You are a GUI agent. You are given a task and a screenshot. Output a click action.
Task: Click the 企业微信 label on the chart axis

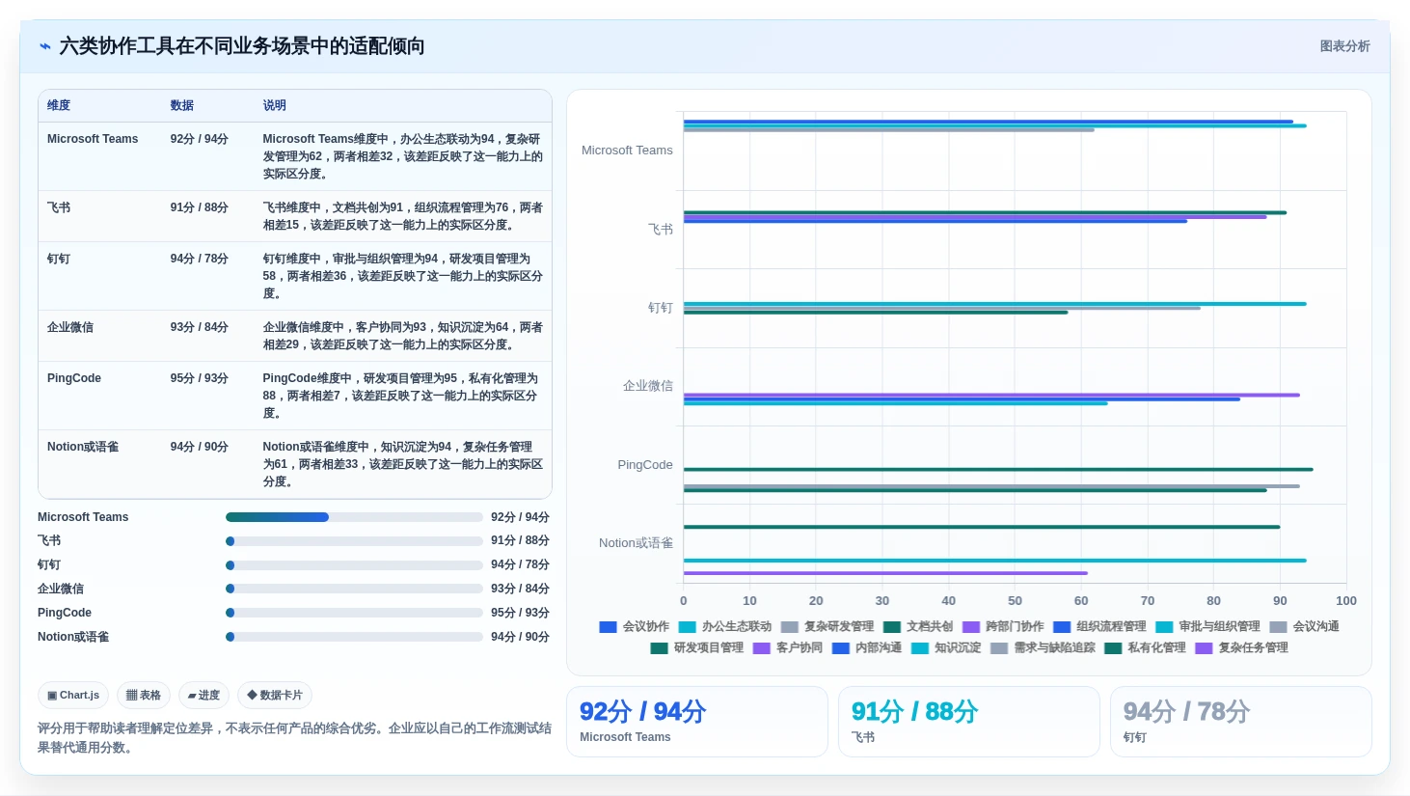pyautogui.click(x=648, y=386)
